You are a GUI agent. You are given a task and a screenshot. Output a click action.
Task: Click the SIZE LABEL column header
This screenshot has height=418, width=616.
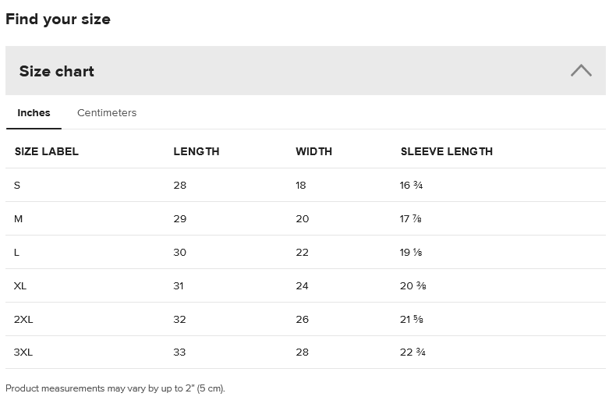click(x=47, y=151)
